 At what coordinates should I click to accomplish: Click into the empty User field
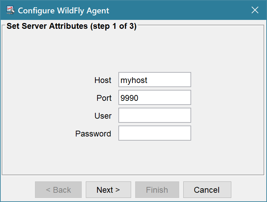pyautogui.click(x=155, y=115)
